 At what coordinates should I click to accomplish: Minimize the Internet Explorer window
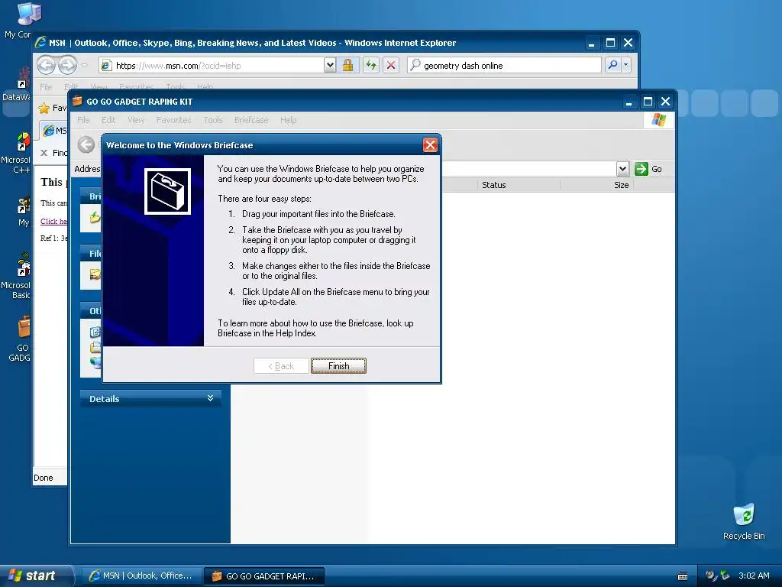592,43
